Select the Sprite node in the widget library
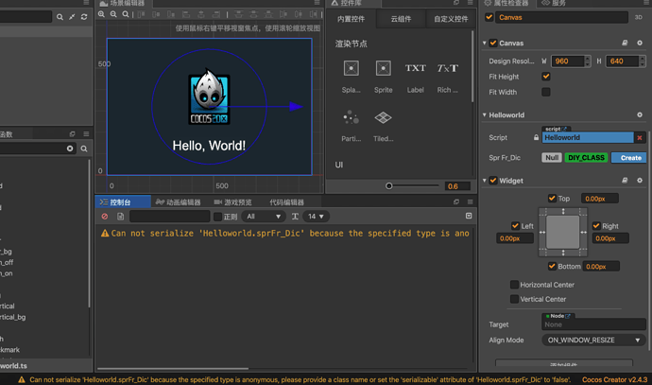This screenshot has width=652, height=385. [x=383, y=69]
